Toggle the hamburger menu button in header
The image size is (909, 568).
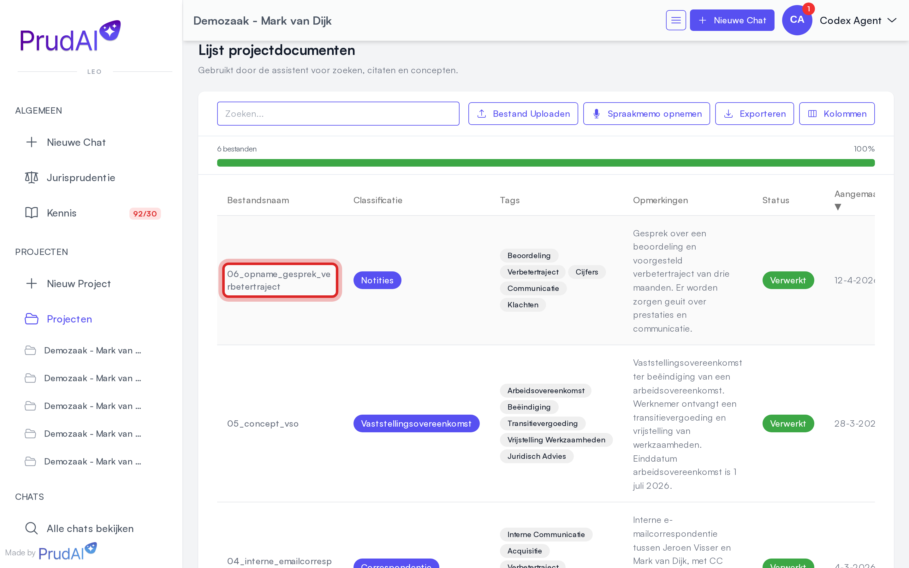676,20
